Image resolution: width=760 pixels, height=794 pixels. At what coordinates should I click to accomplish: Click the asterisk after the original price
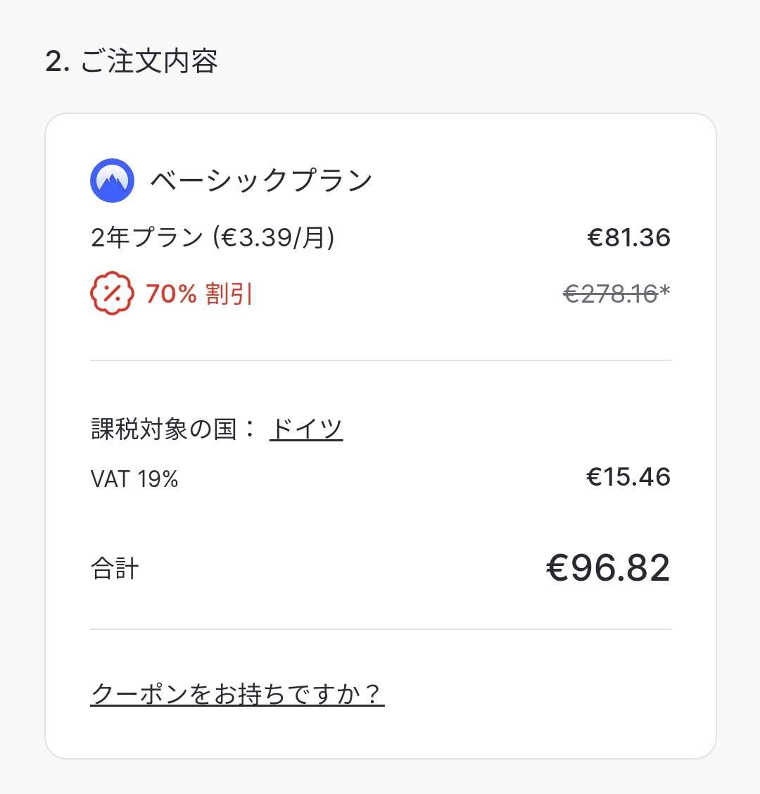(665, 291)
